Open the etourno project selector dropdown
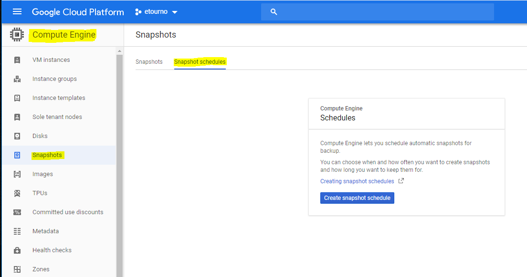This screenshot has height=277, width=527. tap(156, 12)
